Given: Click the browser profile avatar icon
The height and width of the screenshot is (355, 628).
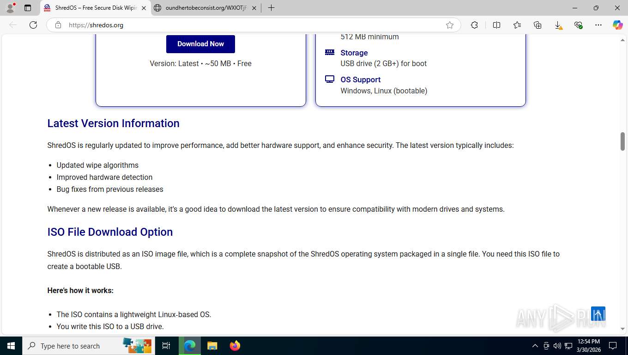Looking at the screenshot, I should pos(10,8).
